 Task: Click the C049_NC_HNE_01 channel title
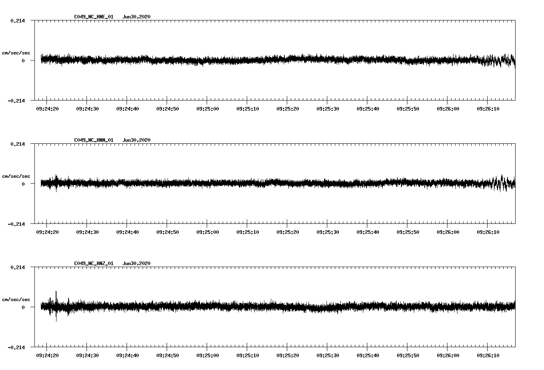click(94, 17)
